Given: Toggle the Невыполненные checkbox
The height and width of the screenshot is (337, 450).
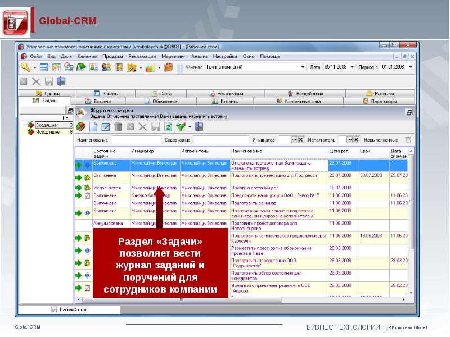Looking at the screenshot, I should 408,139.
